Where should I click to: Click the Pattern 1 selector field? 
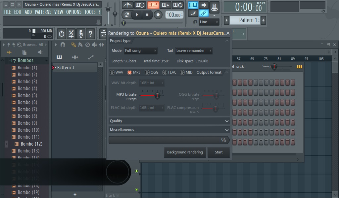245,20
